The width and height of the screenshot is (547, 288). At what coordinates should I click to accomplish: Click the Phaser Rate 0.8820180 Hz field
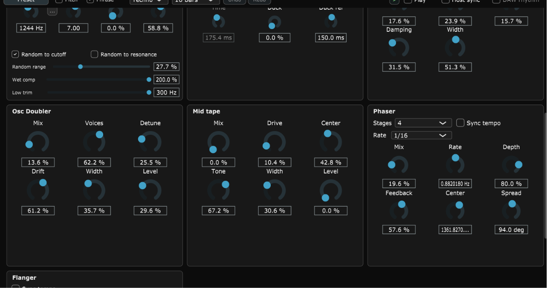(455, 184)
